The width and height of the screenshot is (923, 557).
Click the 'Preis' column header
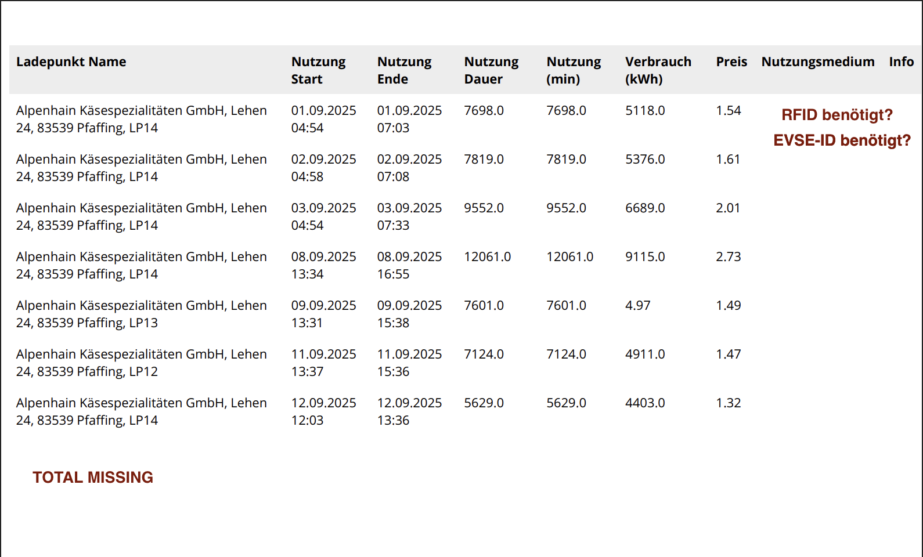(731, 62)
